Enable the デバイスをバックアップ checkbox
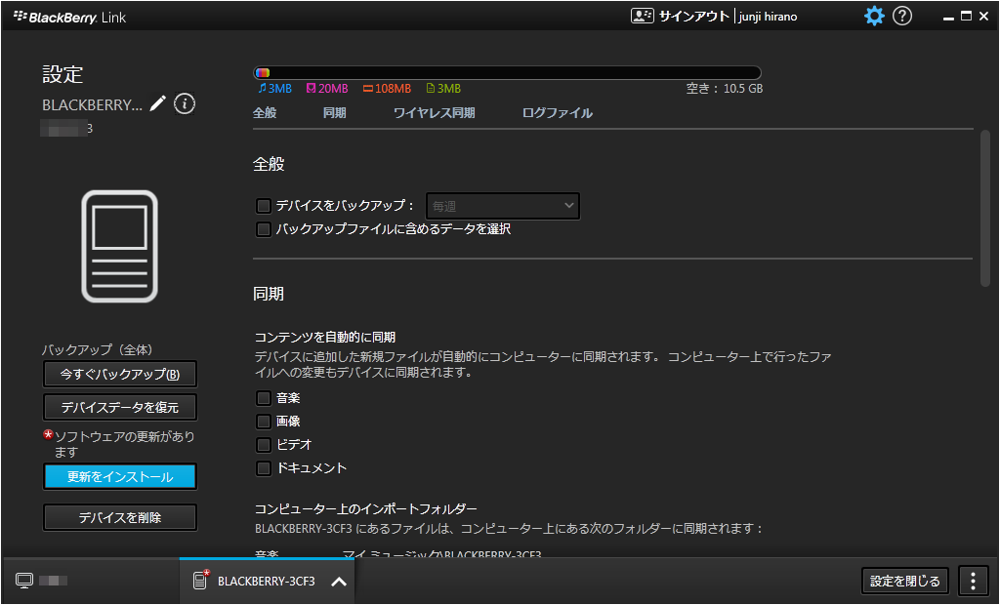This screenshot has width=1000, height=605. tap(263, 206)
